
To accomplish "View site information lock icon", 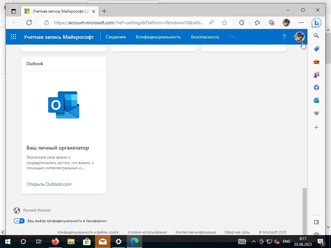I will click(47, 23).
